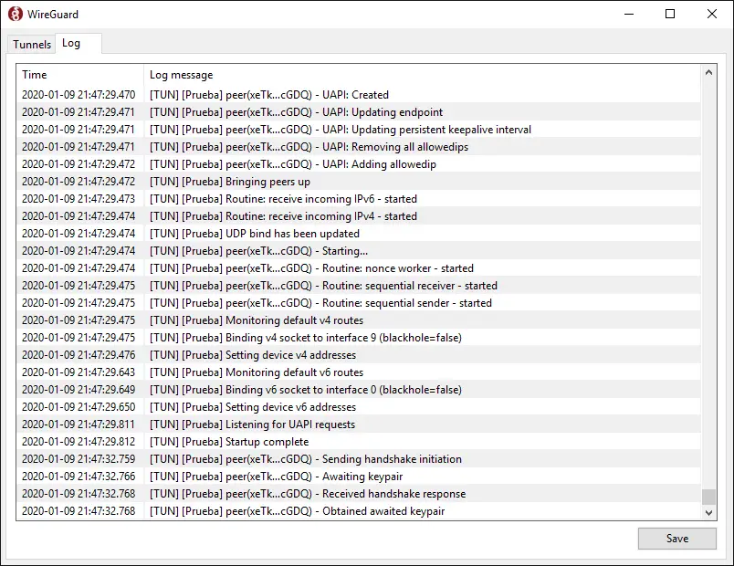Select 'Setting device v4 addresses' row

(359, 354)
